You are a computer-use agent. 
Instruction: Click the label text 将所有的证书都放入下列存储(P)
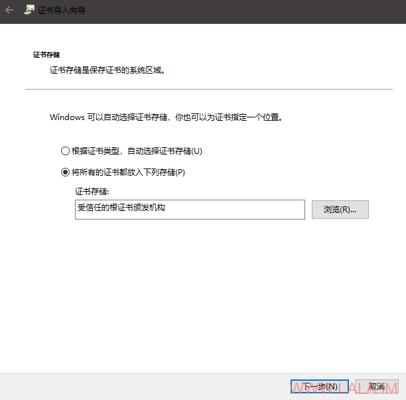click(x=128, y=172)
